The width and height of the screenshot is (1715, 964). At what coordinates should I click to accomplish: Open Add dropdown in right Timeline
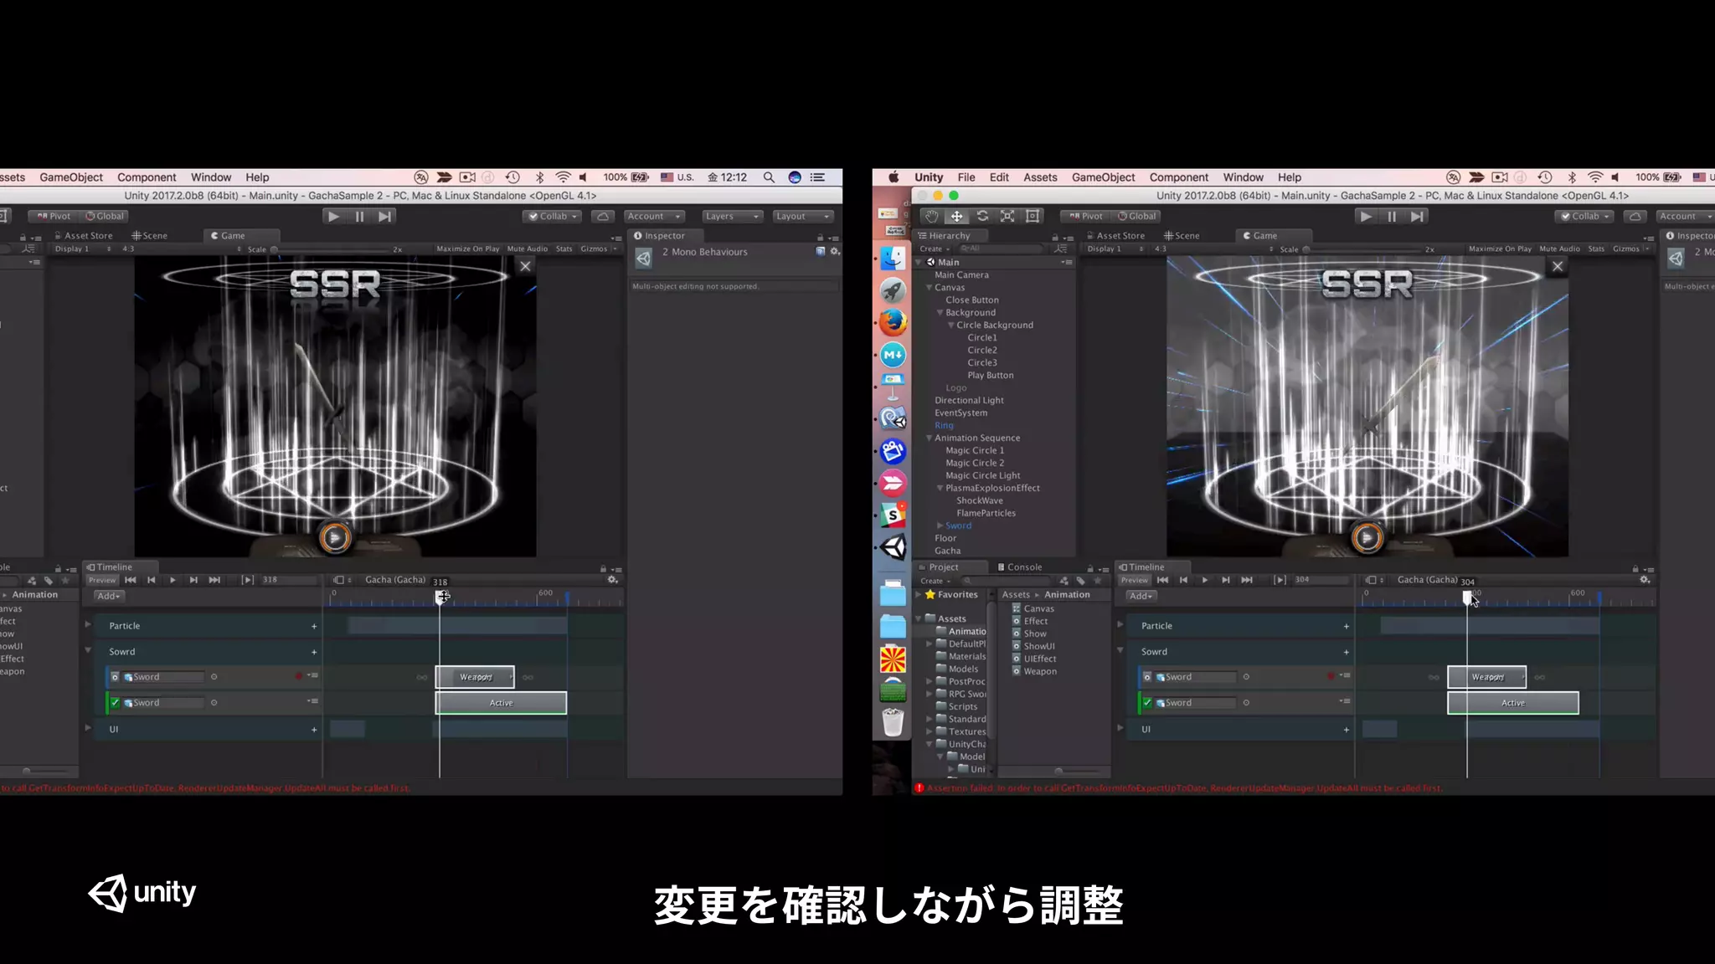[x=1141, y=596]
